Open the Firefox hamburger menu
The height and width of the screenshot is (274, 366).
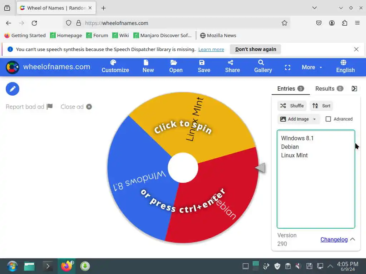tap(357, 23)
